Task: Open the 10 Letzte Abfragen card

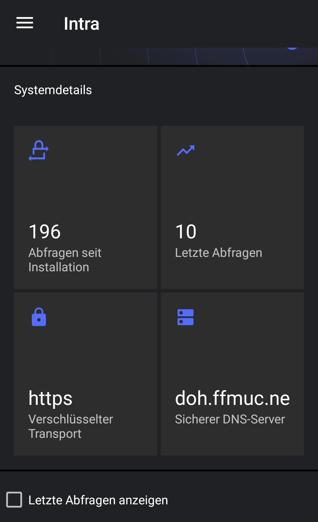Action: point(232,207)
